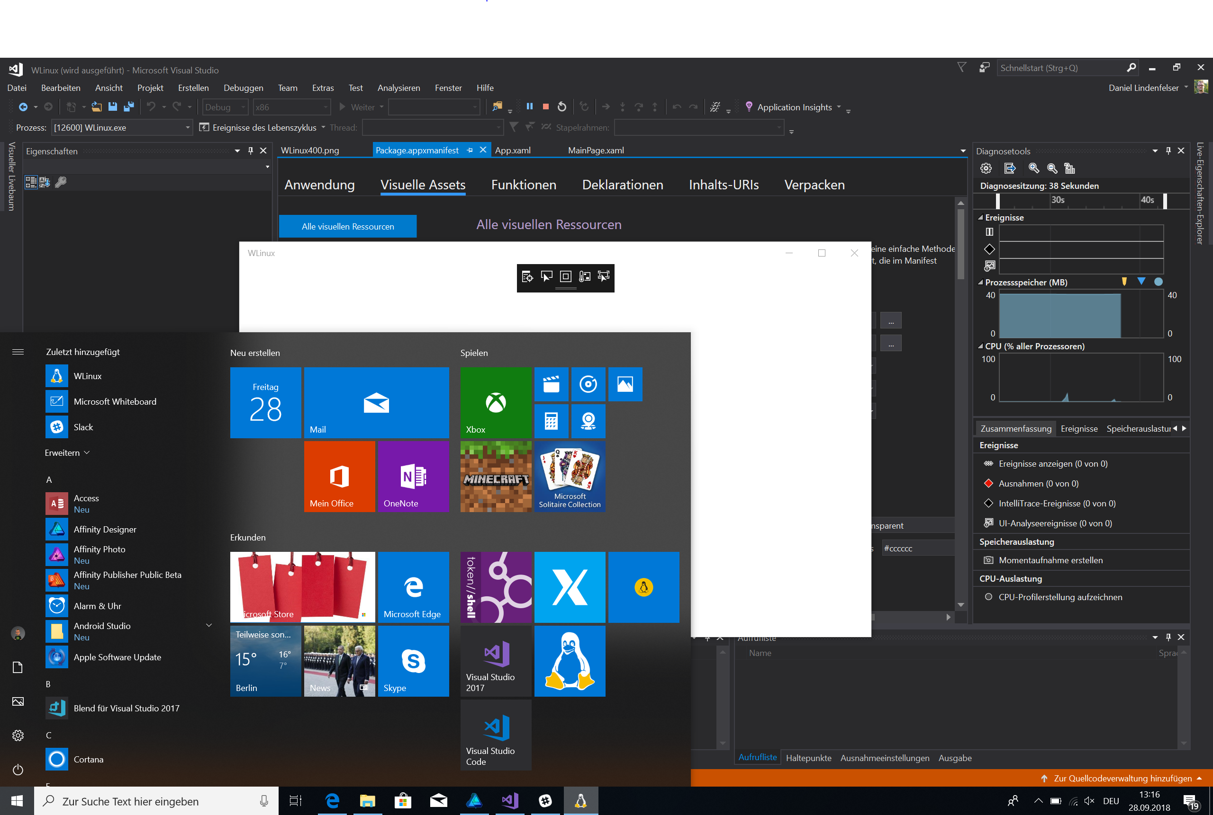Image resolution: width=1213 pixels, height=815 pixels.
Task: Toggle the Ereignisse section collapse triangle
Action: click(980, 218)
